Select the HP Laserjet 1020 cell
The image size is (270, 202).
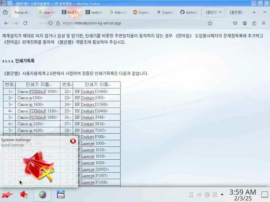tap(99, 163)
